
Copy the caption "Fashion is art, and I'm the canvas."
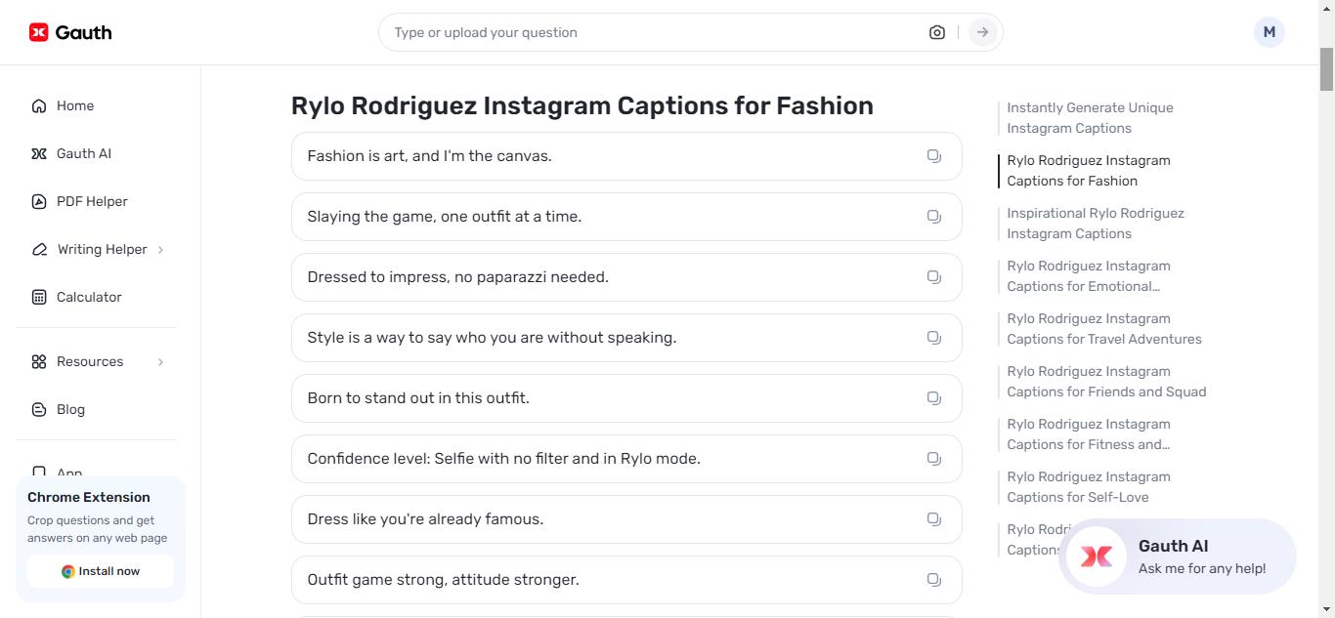(x=934, y=156)
